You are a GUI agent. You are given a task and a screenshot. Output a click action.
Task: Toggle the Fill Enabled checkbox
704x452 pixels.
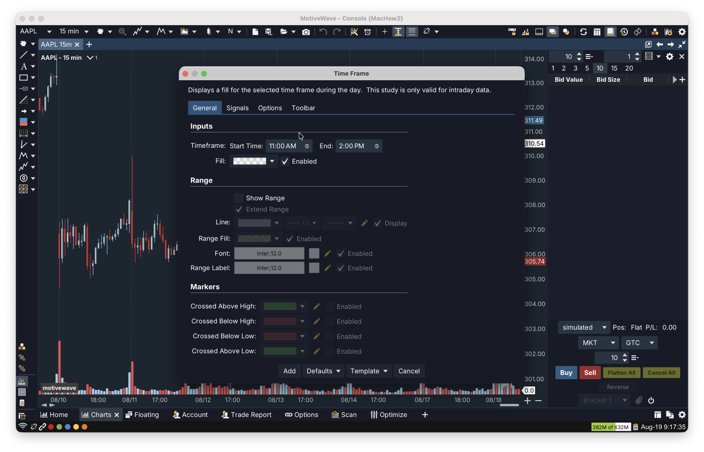click(x=285, y=161)
